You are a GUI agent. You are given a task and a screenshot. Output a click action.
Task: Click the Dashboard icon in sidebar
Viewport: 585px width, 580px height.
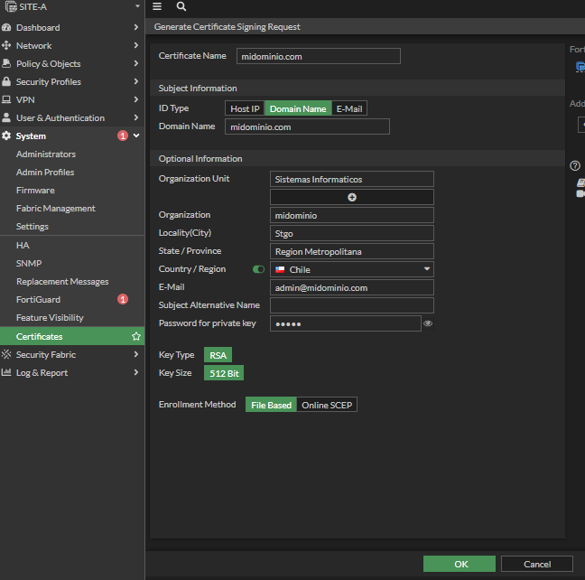(7, 28)
